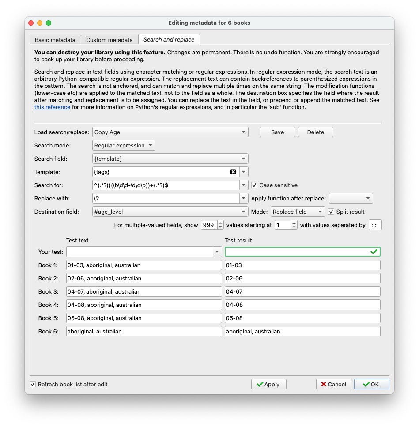419x427 pixels.
Task: Click the Save button
Action: tap(277, 132)
